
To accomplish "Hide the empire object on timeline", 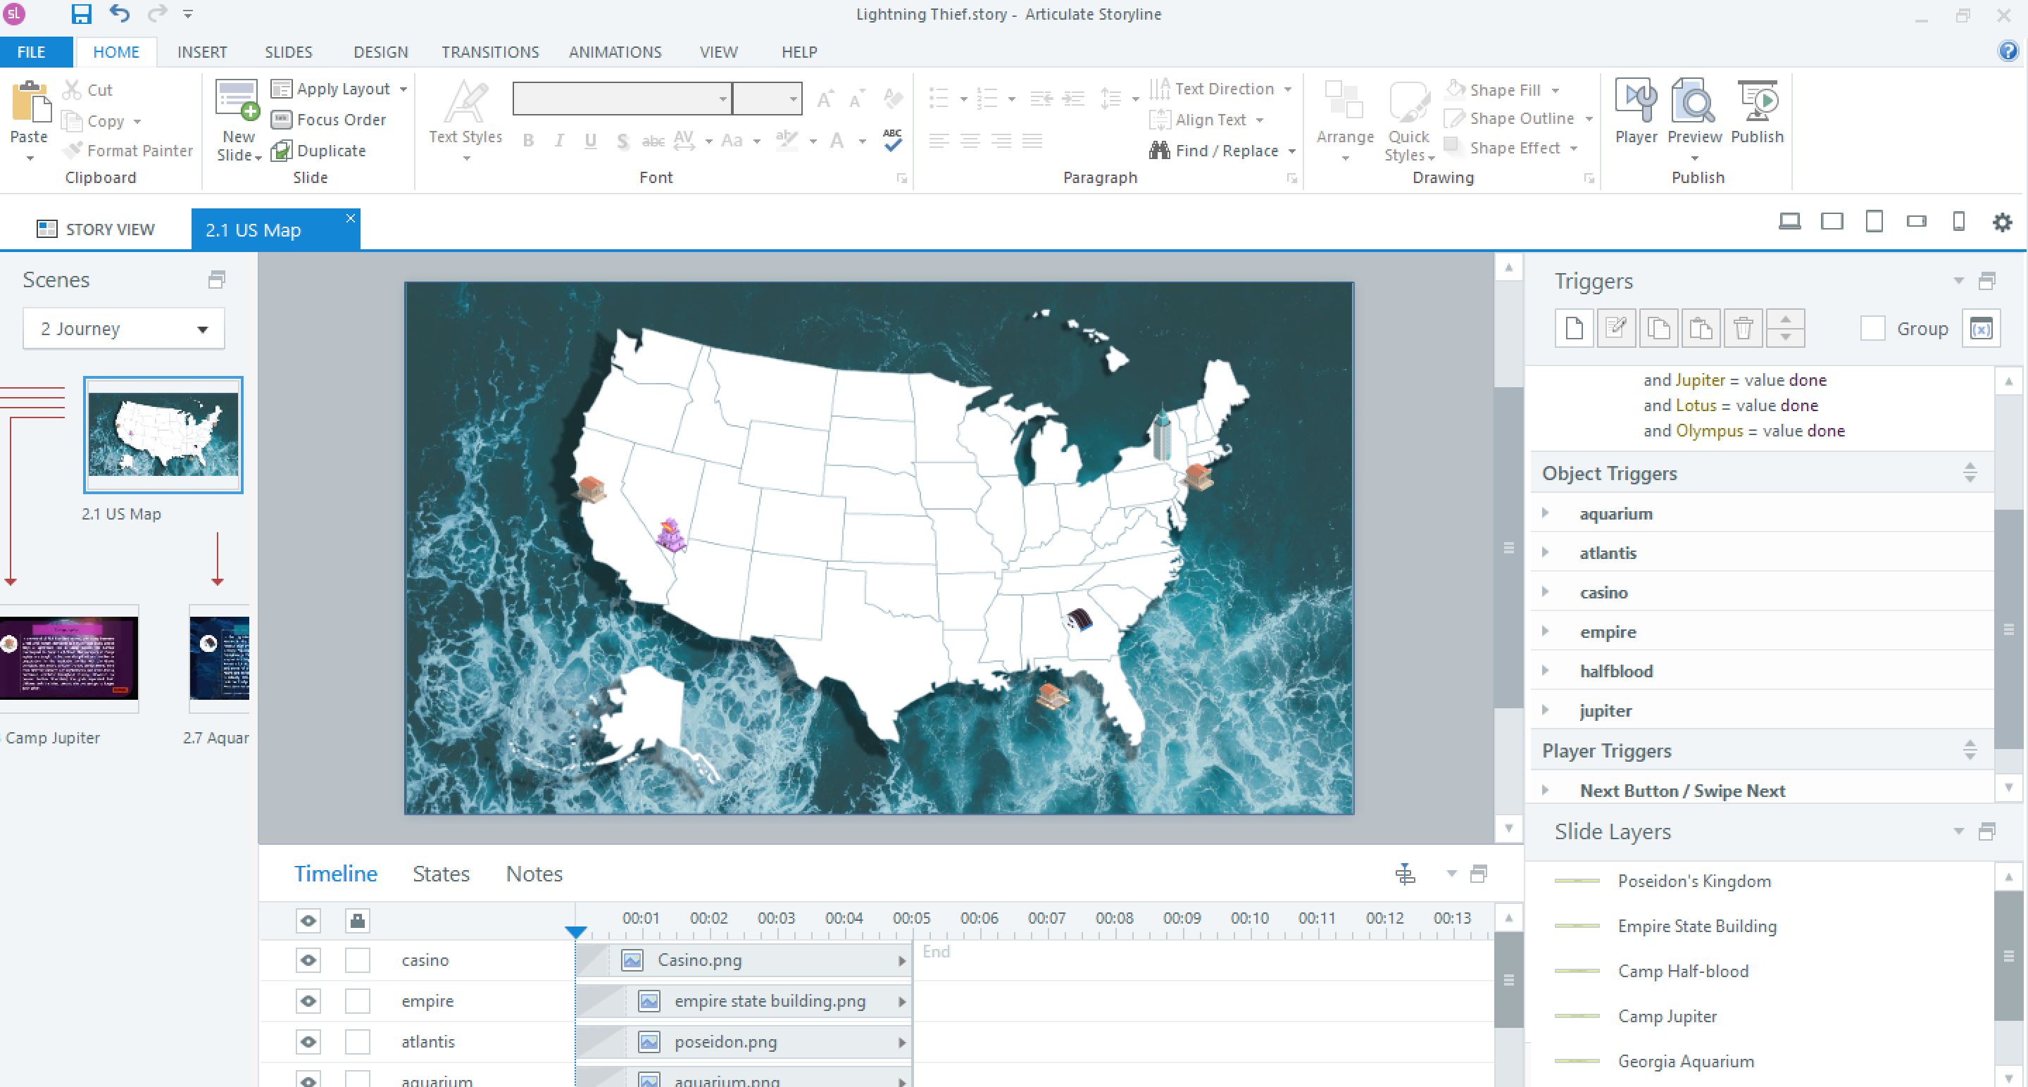I will tap(308, 1001).
